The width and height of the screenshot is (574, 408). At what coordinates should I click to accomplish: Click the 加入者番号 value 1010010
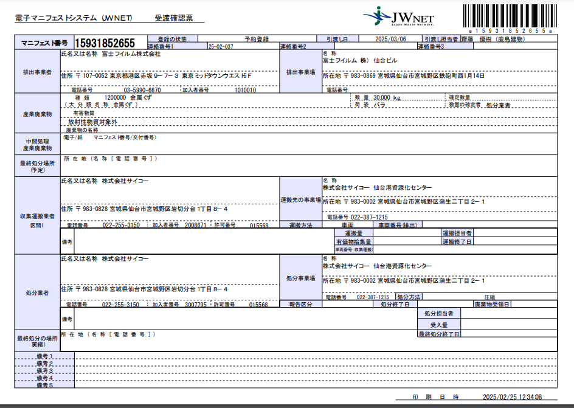pyautogui.click(x=245, y=90)
